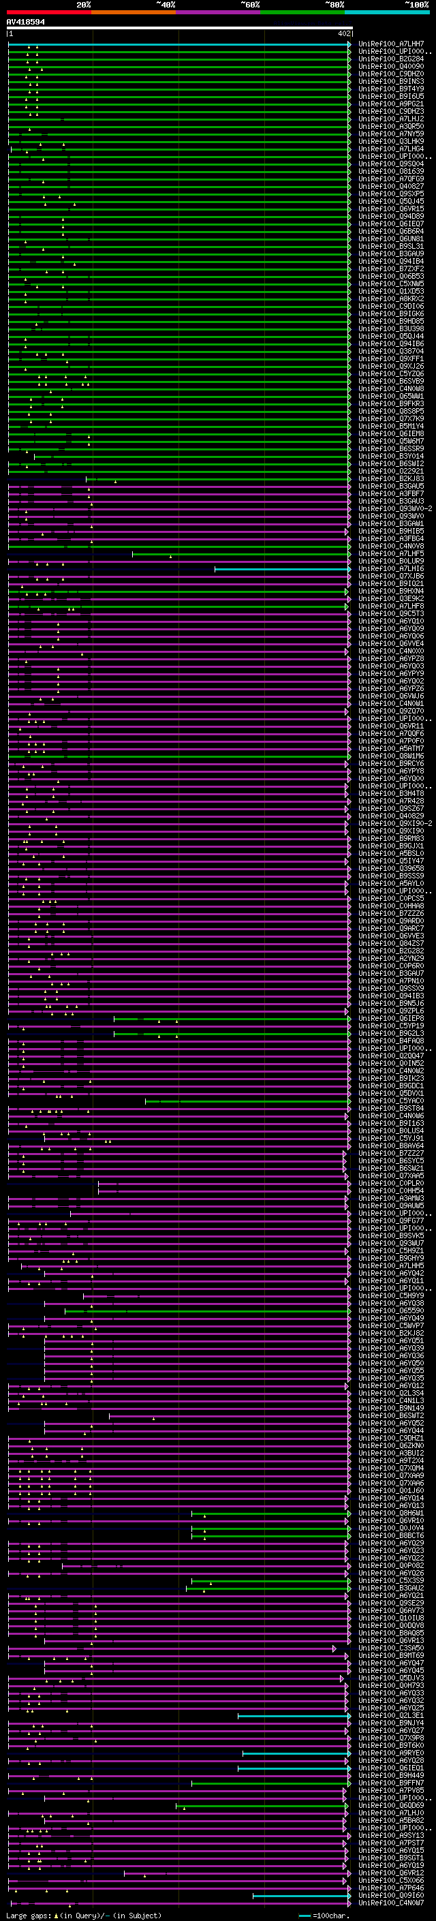Screen dimensions: 436x1921
Task: Select the UniRef100_Q94IB3 label
Action: 390,996
